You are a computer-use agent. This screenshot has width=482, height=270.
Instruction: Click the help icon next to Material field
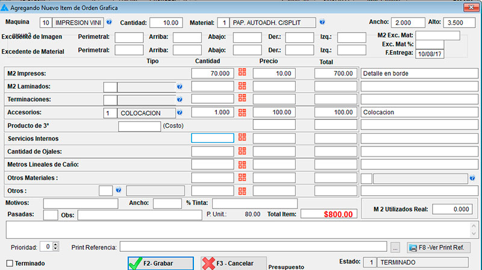(x=322, y=22)
